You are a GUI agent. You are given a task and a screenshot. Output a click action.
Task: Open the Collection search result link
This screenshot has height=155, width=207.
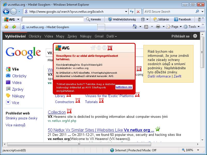point(57,112)
